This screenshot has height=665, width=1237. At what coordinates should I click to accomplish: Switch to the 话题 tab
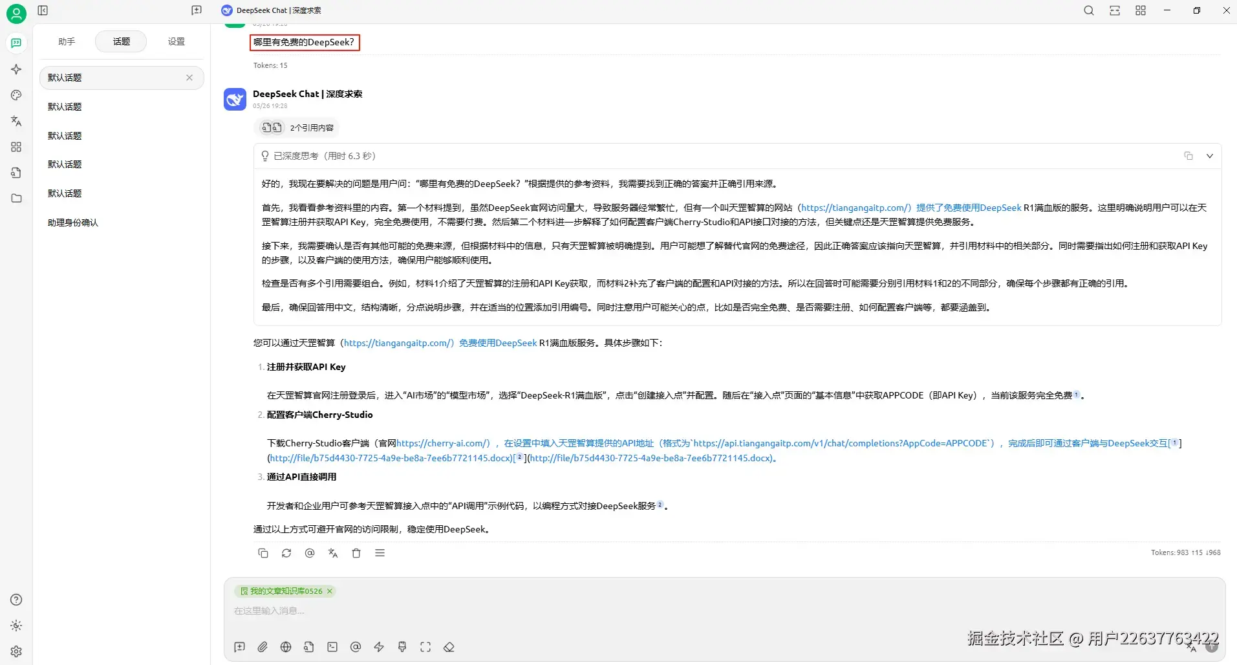[121, 41]
